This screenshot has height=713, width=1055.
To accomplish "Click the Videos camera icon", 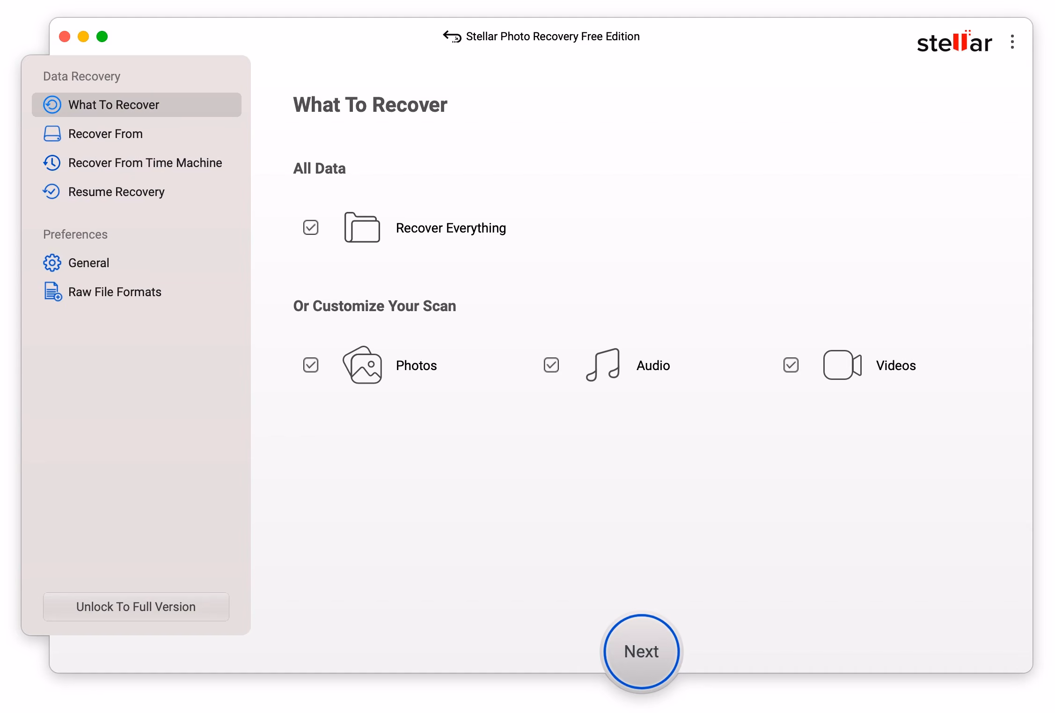I will (842, 365).
